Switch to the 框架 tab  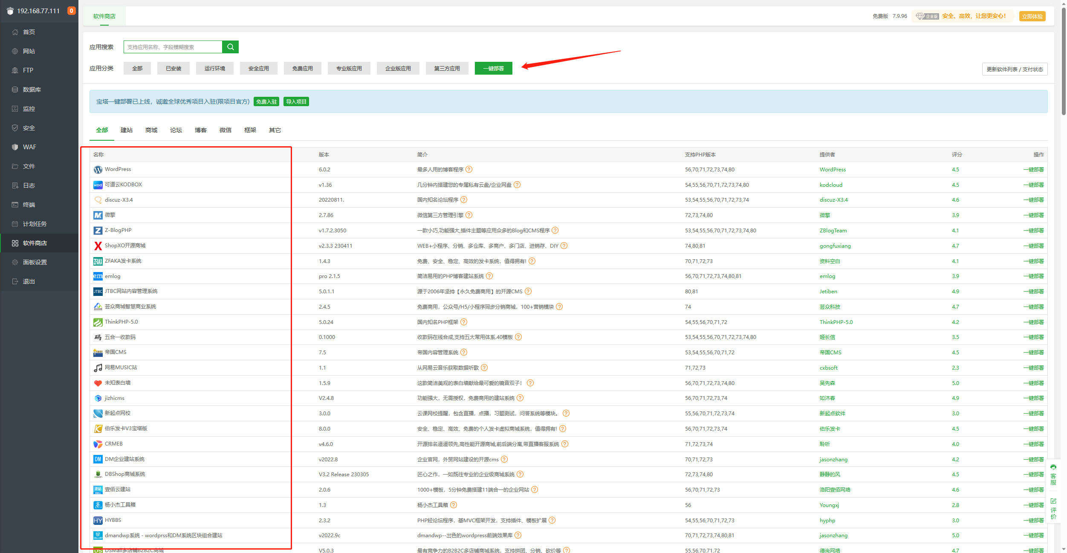pyautogui.click(x=250, y=130)
